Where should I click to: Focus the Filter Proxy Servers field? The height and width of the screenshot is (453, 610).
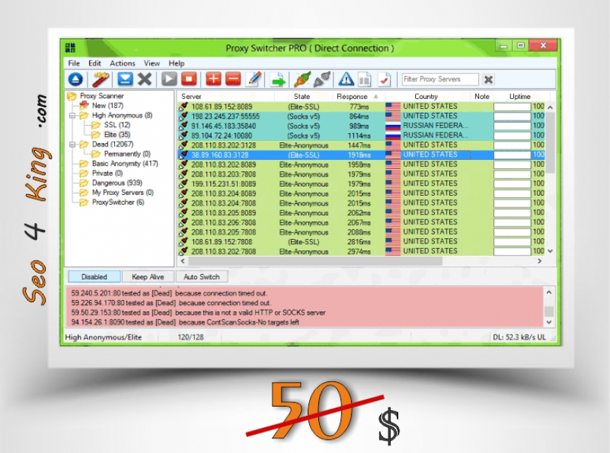[x=440, y=79]
